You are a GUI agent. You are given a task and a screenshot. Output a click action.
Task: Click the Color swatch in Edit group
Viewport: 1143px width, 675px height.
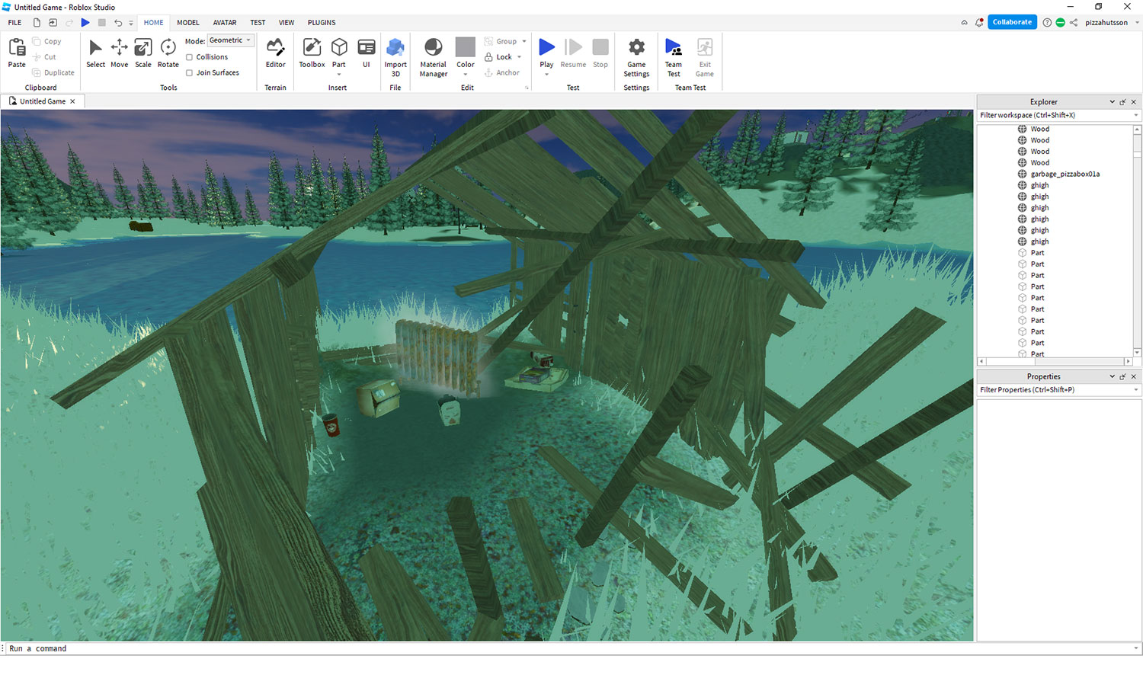tap(466, 47)
